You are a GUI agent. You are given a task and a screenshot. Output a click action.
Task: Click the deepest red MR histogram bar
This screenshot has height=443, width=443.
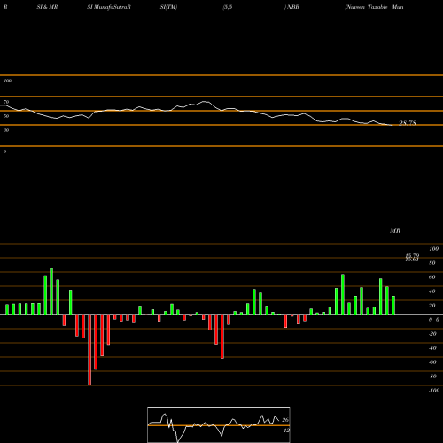tap(89, 350)
